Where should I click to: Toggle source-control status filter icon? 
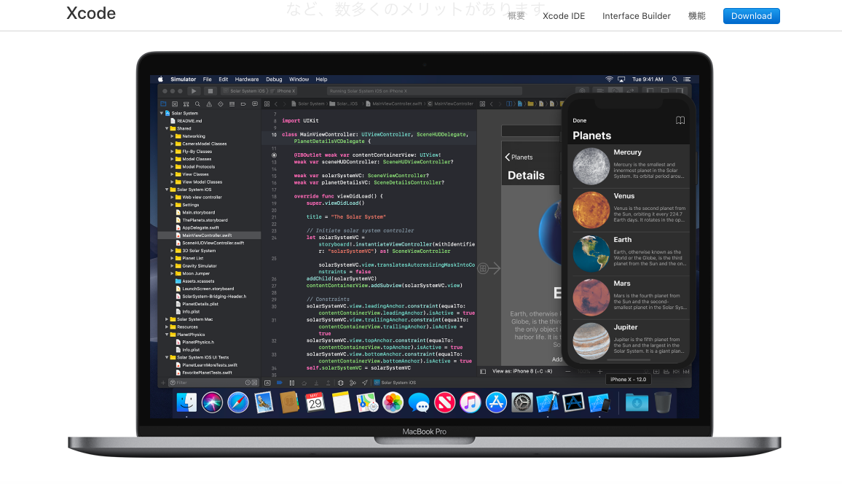point(254,383)
